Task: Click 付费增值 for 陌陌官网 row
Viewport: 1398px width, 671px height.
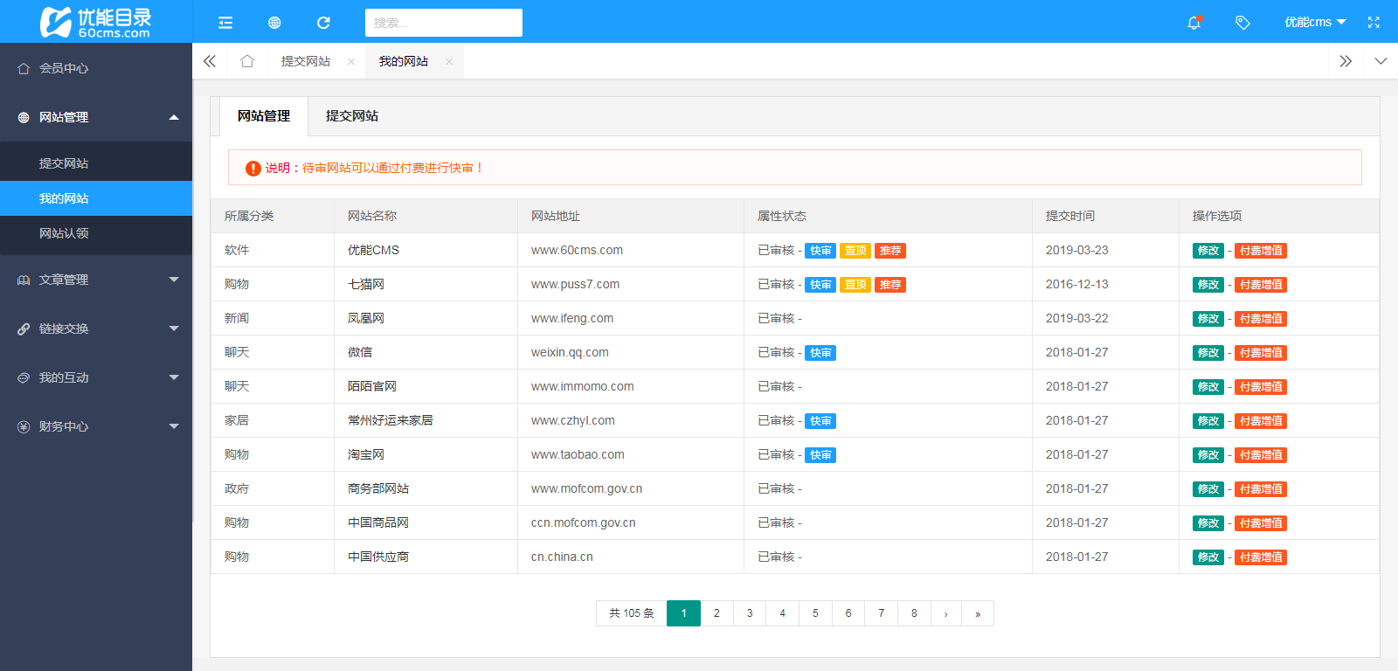Action: pyautogui.click(x=1261, y=387)
